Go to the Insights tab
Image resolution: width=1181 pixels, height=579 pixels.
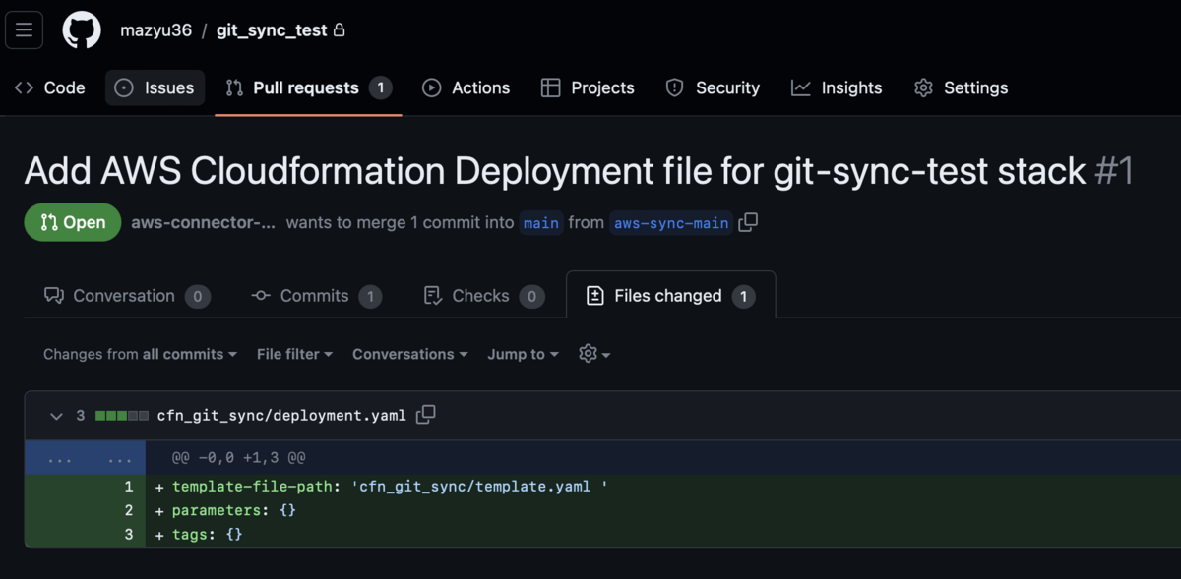pyautogui.click(x=837, y=87)
